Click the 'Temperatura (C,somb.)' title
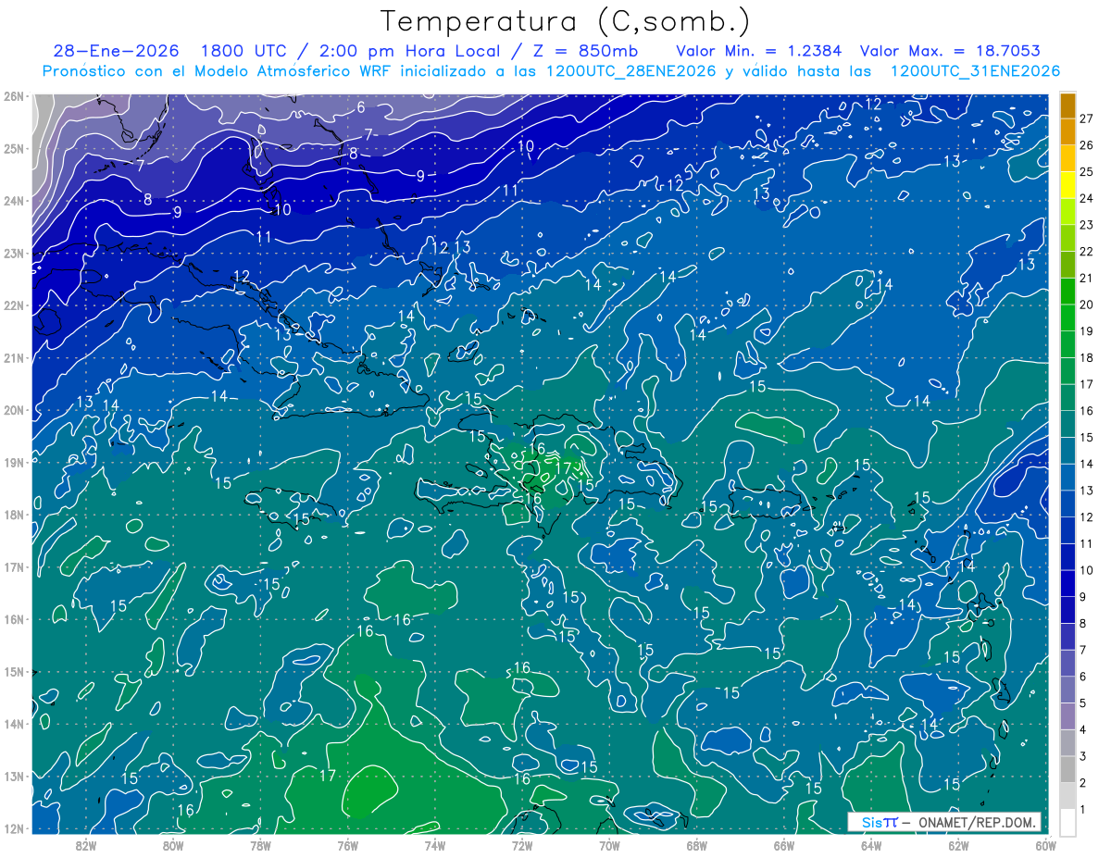The width and height of the screenshot is (1111, 858). tap(565, 21)
